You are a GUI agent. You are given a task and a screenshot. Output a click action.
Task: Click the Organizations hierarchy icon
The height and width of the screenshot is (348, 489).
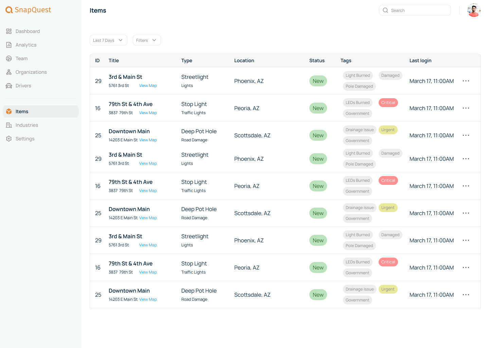pos(9,72)
